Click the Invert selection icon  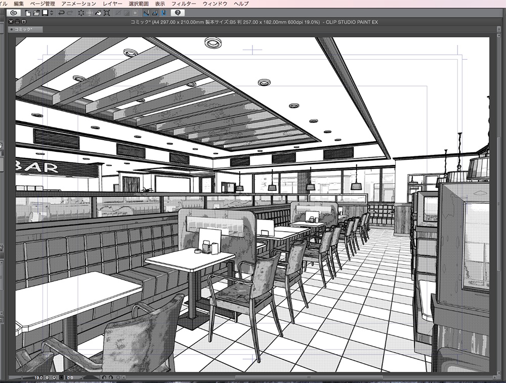point(126,13)
